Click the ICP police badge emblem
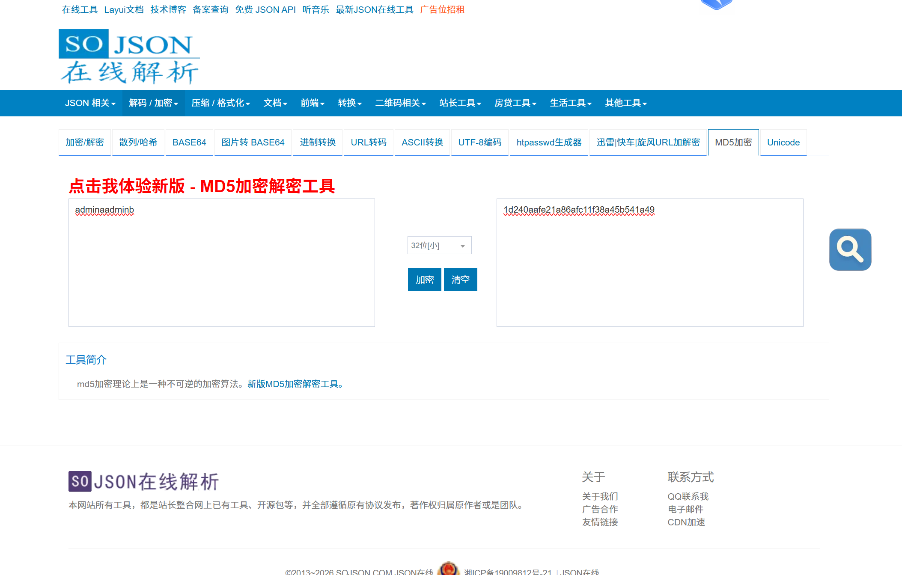 [x=448, y=569]
